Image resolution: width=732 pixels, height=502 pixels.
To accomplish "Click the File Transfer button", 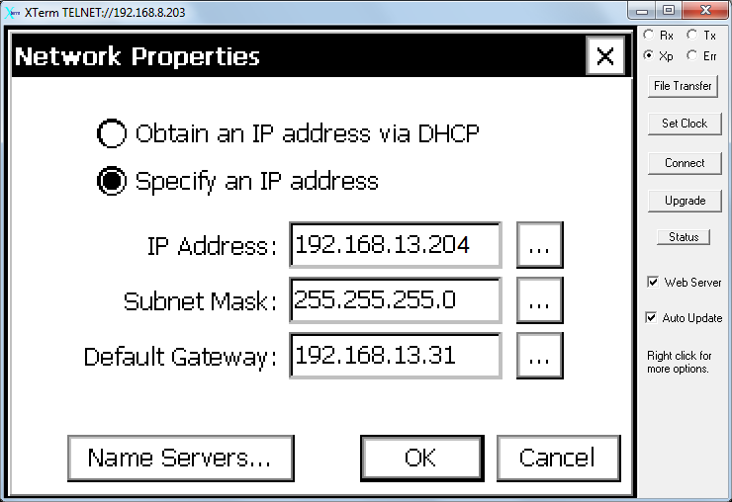I will pos(683,86).
